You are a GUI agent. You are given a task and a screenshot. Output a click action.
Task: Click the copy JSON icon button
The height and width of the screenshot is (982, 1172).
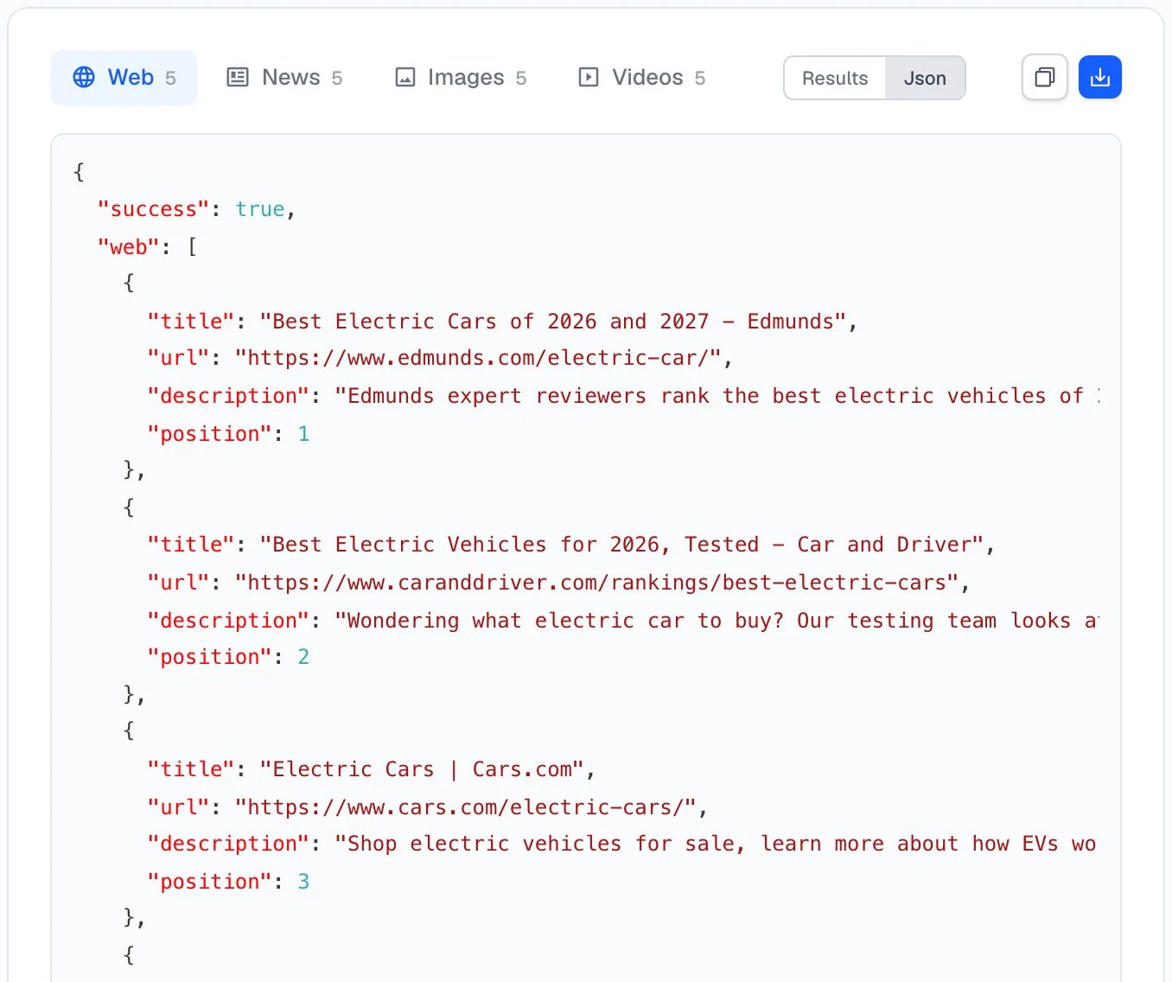[x=1044, y=78]
